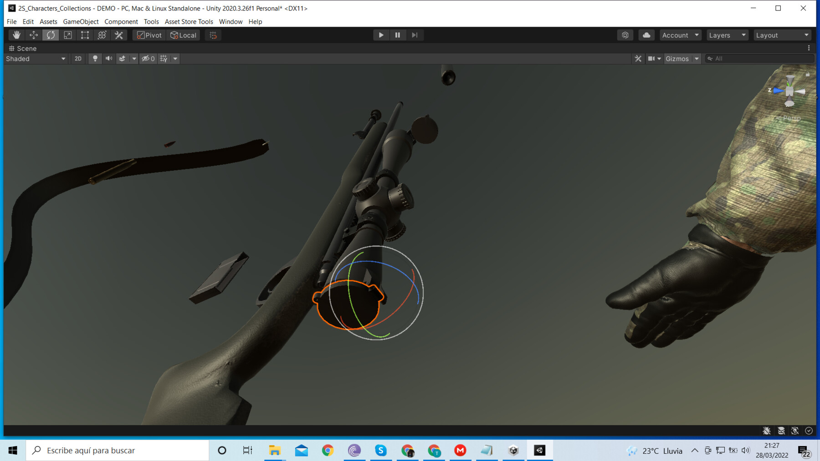Viewport: 820px width, 461px height.
Task: Start Play mode
Action: [381, 35]
